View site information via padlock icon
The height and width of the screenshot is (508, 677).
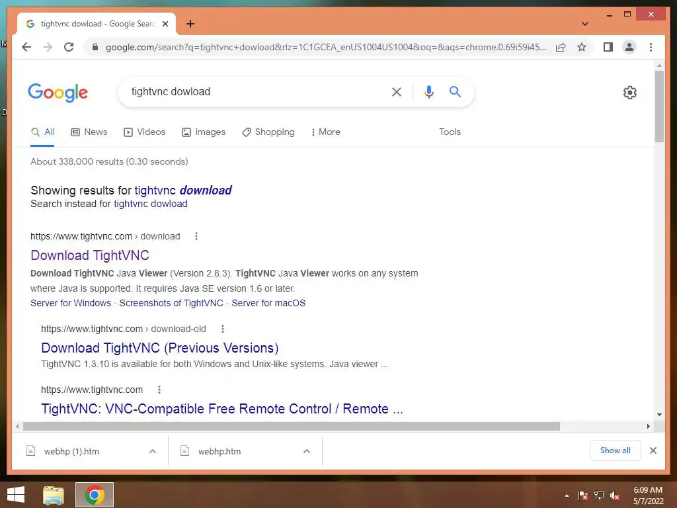click(95, 47)
